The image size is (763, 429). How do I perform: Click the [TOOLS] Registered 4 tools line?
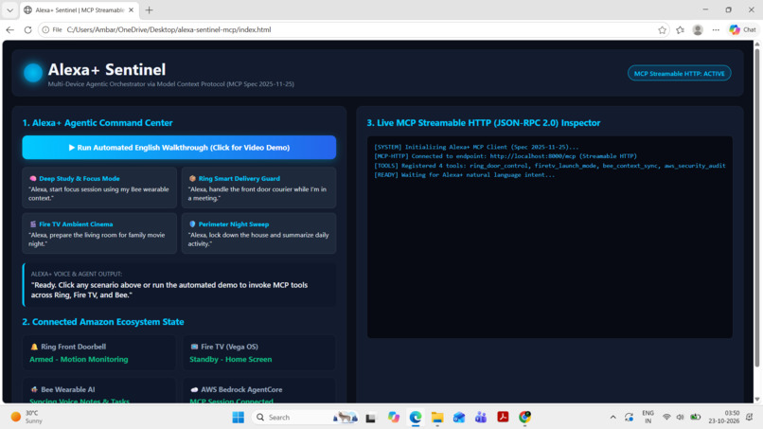[x=549, y=166]
